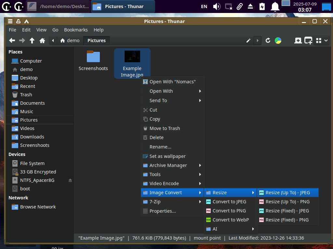Open the colorful disk usage pie icon
Image resolution: width=333 pixels, height=249 pixels.
pos(278,40)
